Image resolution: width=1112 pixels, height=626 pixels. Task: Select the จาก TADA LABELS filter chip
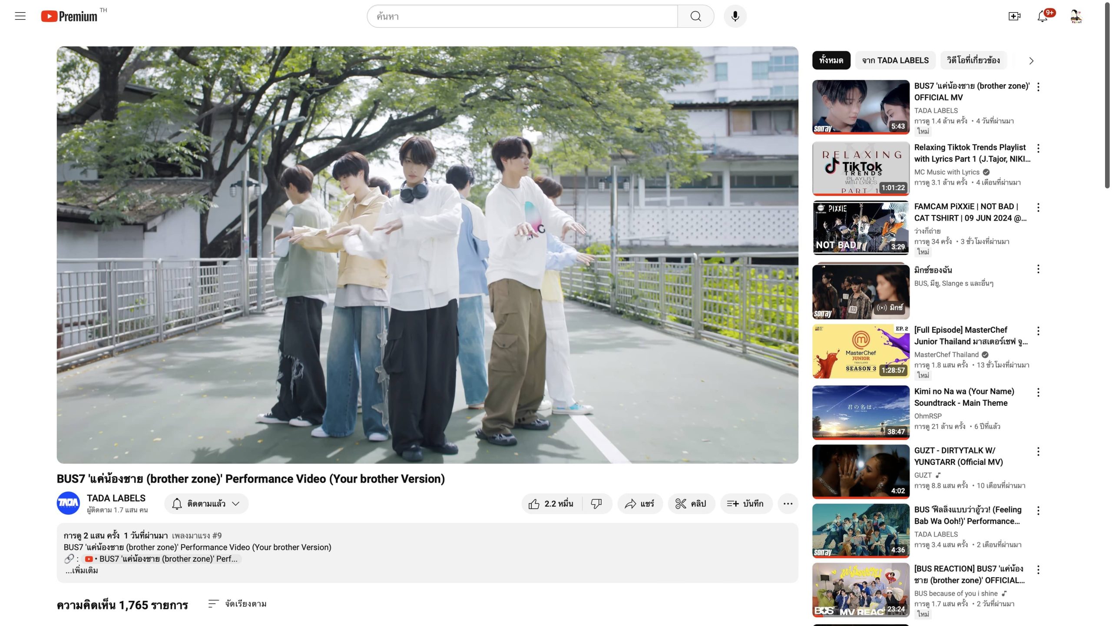[x=895, y=60]
